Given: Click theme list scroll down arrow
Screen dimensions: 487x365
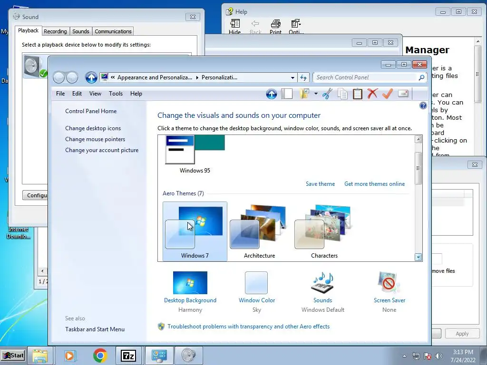Looking at the screenshot, I should point(419,257).
